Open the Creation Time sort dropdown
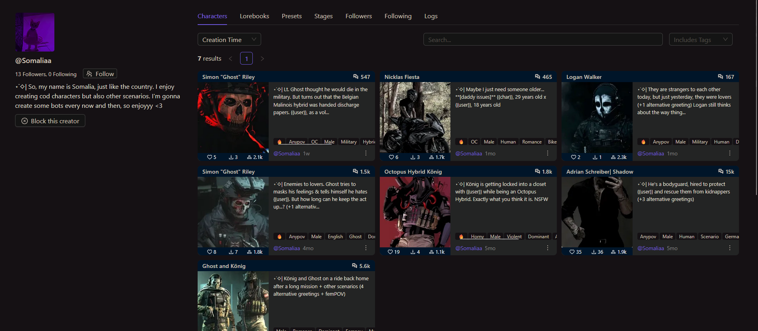The height and width of the screenshot is (331, 758). pyautogui.click(x=229, y=40)
